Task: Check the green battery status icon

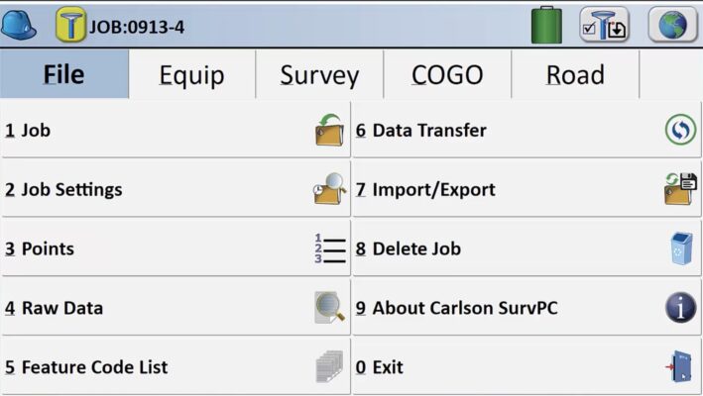Action: pyautogui.click(x=546, y=25)
